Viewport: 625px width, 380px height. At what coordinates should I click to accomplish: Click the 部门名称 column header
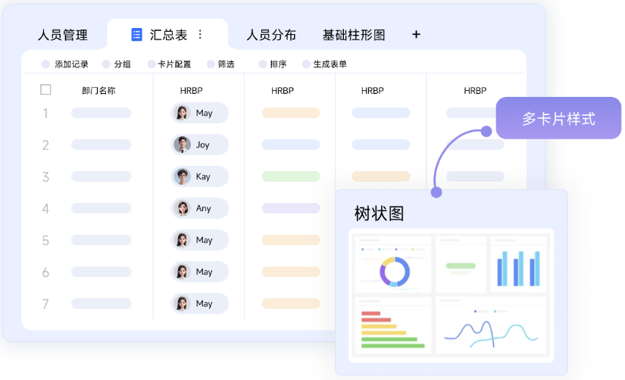[x=98, y=91]
